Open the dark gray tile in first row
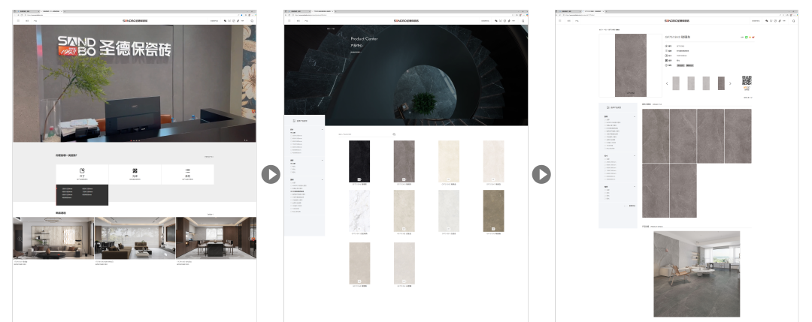 [404, 161]
